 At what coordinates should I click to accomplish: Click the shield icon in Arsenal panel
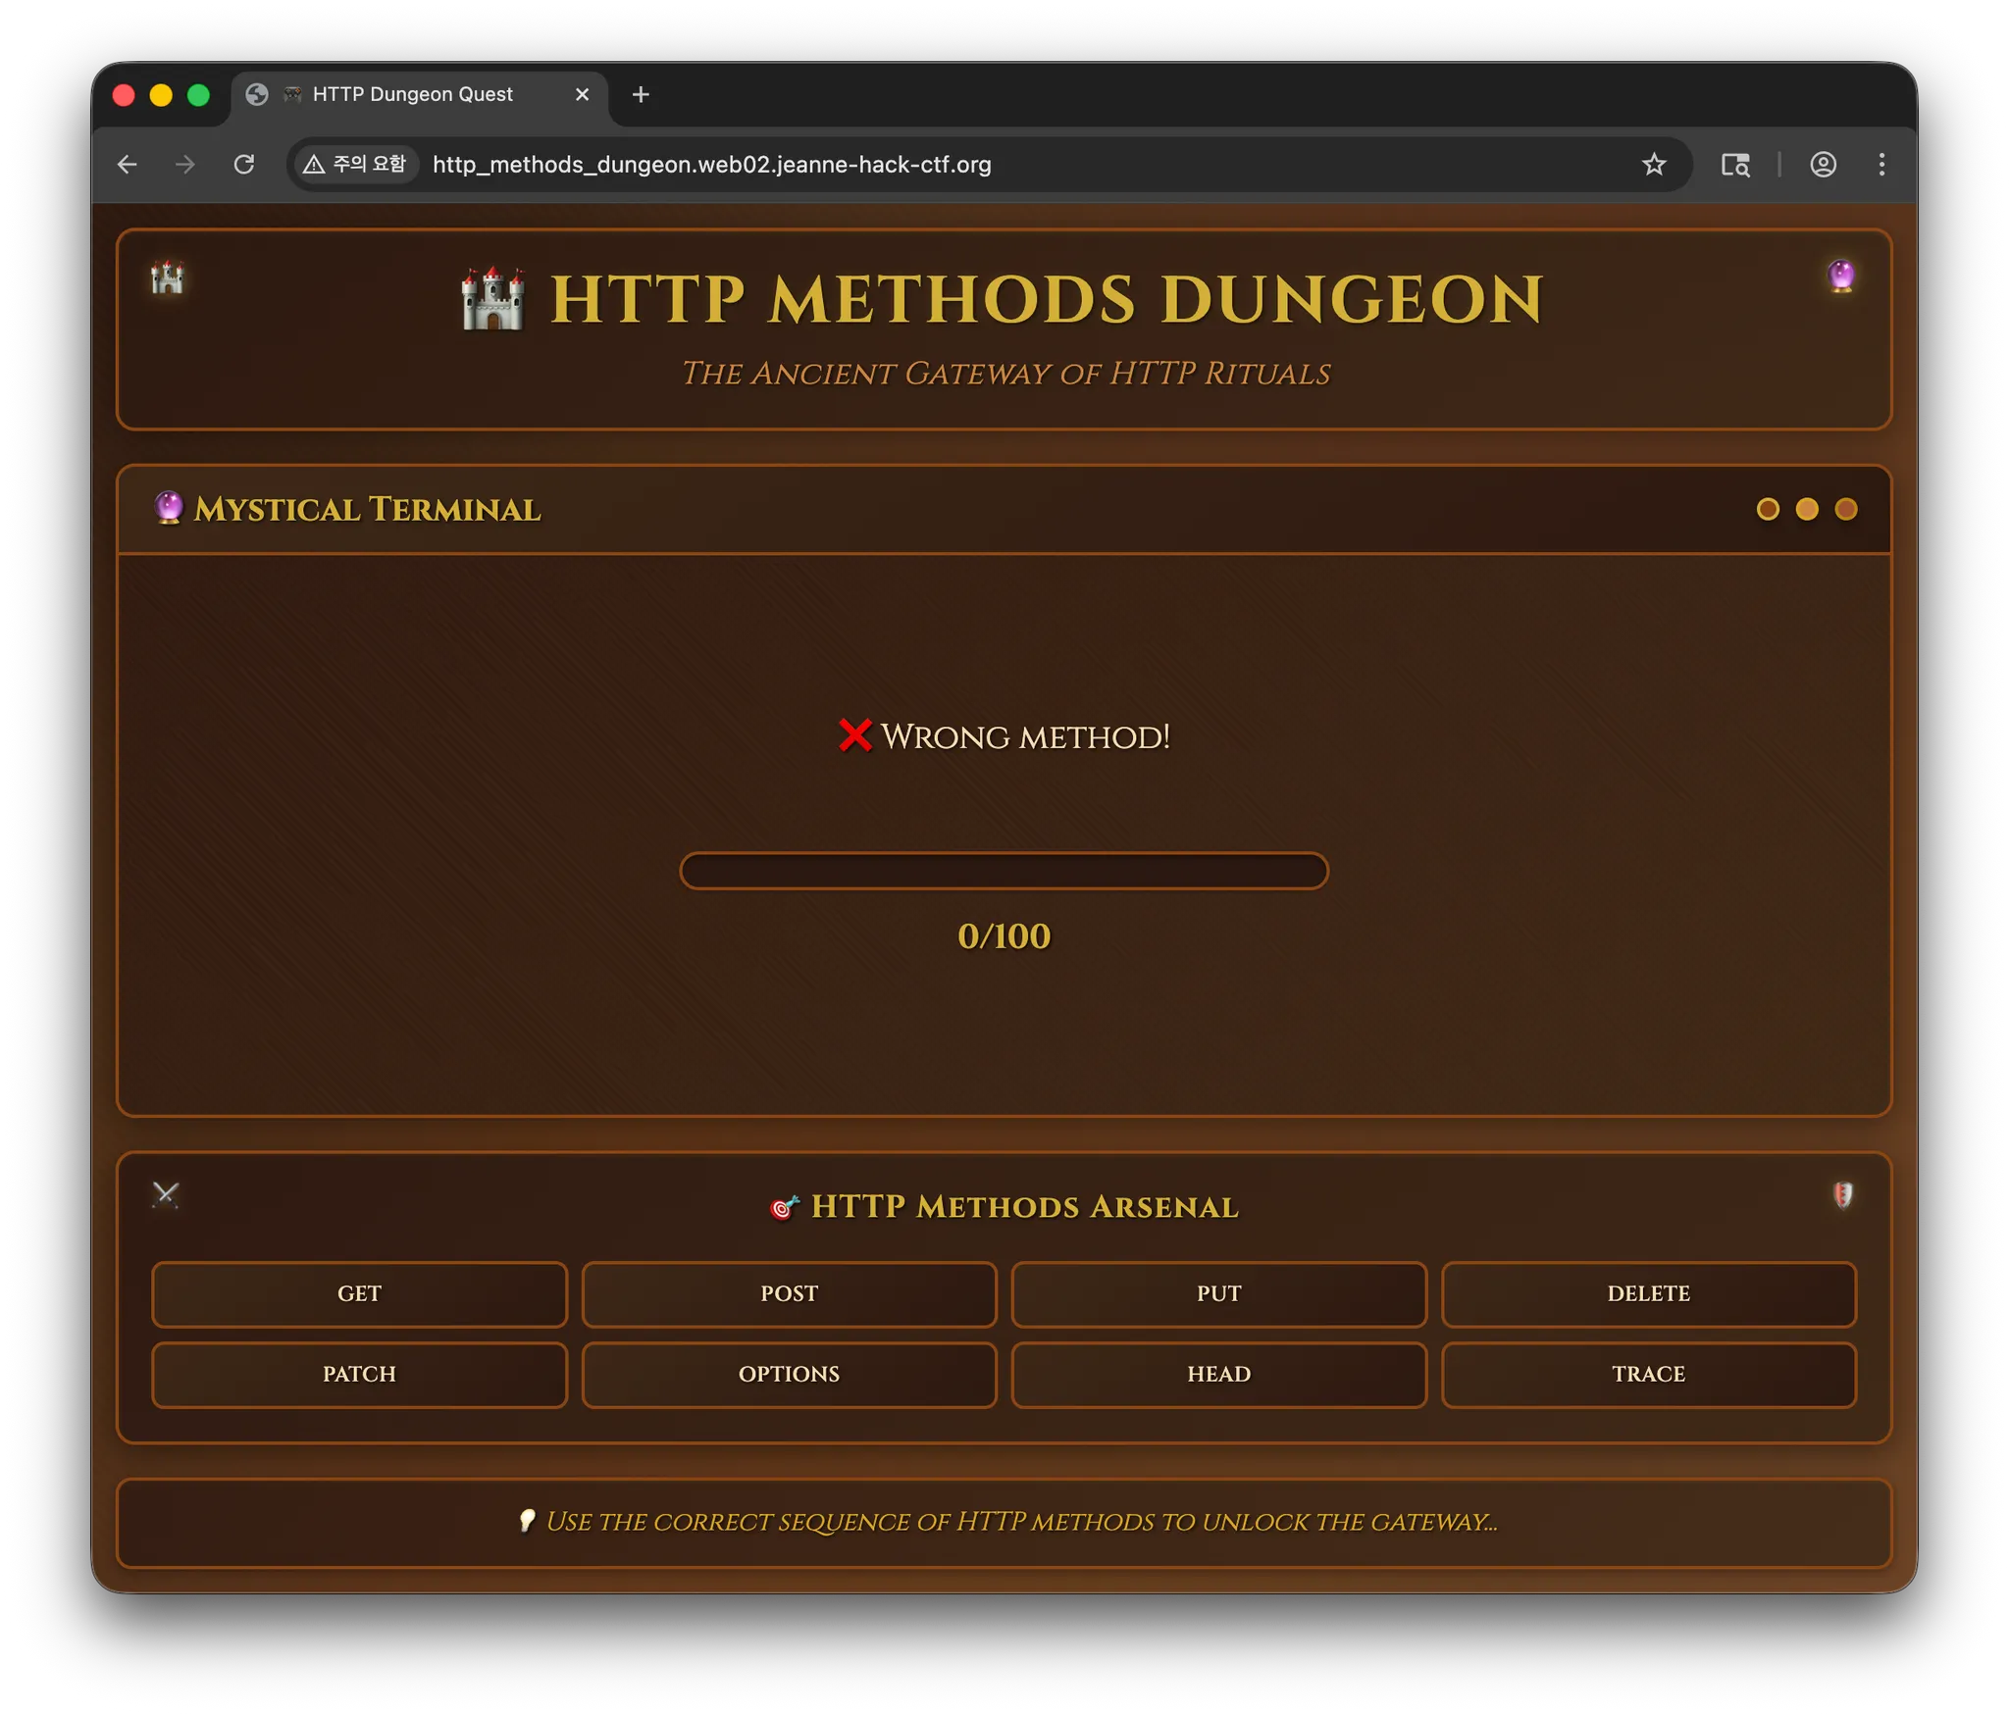(x=1842, y=1194)
